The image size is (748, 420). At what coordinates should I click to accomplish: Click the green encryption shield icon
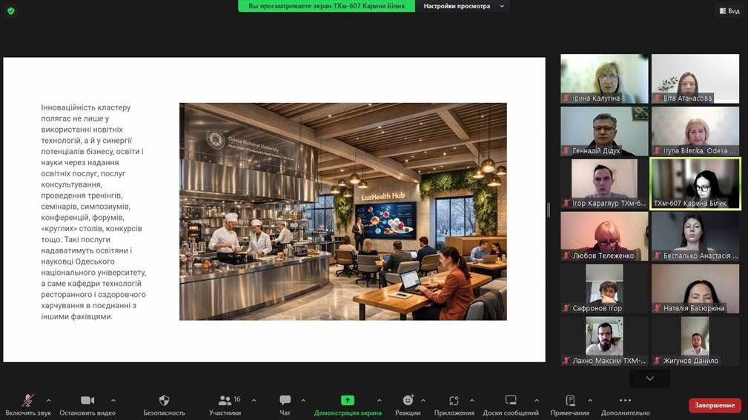click(x=10, y=10)
